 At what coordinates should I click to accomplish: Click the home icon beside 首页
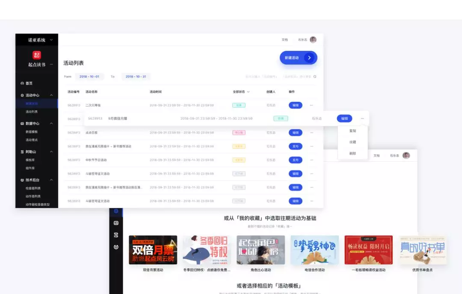click(22, 83)
